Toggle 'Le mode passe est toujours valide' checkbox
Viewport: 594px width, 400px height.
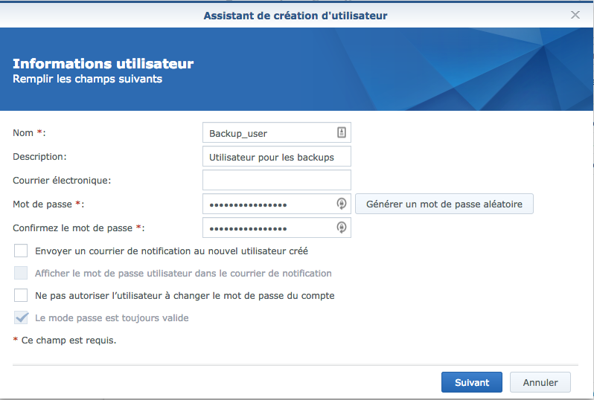pyautogui.click(x=21, y=317)
